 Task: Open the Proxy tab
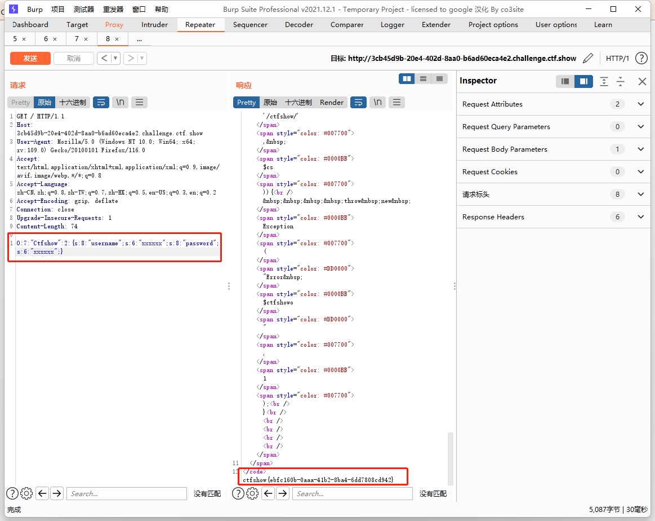114,25
